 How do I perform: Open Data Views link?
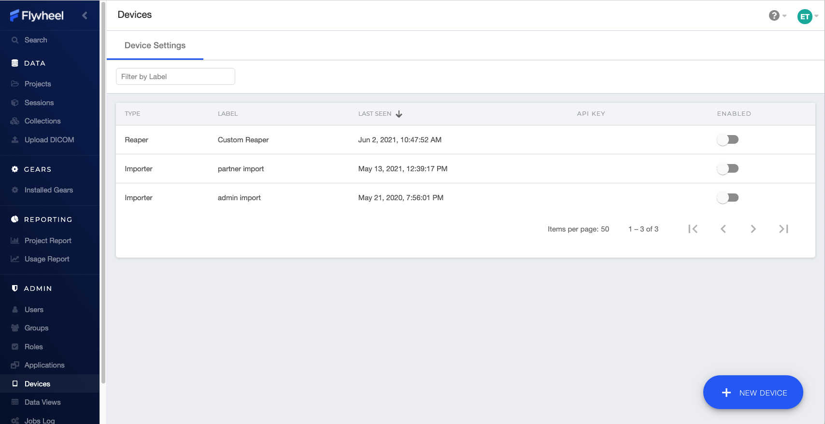(x=43, y=402)
